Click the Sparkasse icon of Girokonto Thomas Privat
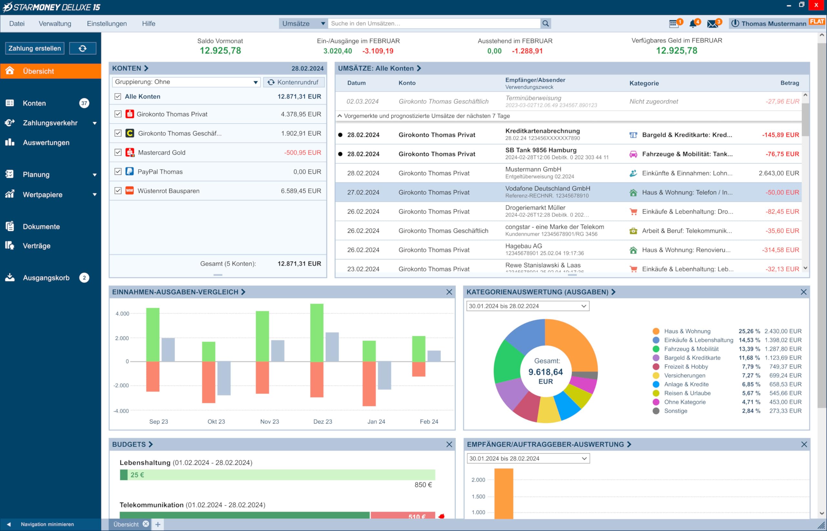The width and height of the screenshot is (827, 531). 130,114
